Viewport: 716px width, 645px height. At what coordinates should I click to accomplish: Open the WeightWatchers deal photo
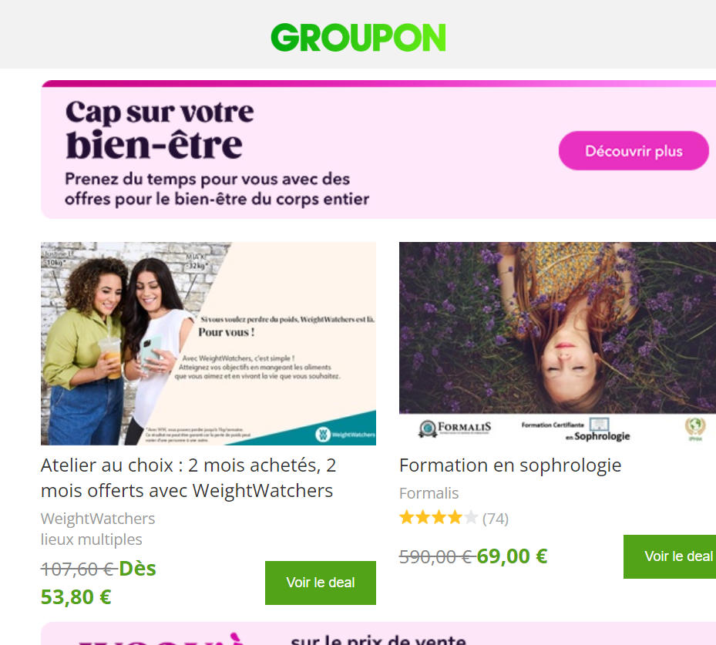coord(208,343)
